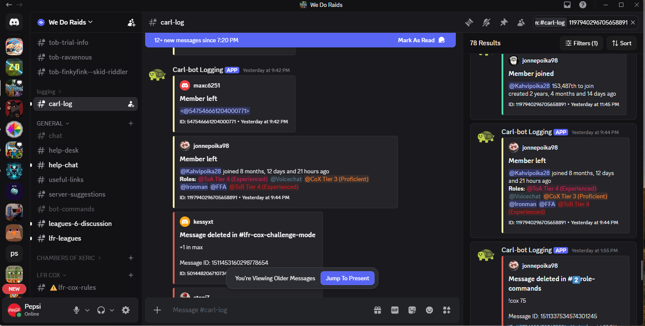Create channel plus next to LFR COX
Screen dimensions: 645x326
(131, 275)
